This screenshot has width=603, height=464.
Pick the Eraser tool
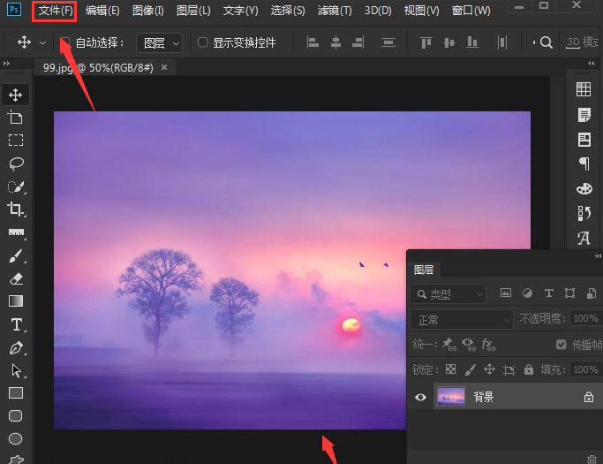tap(16, 278)
